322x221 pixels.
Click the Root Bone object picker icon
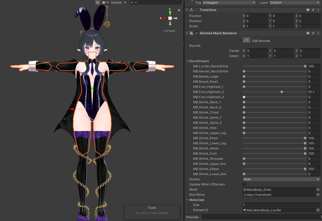317,194
